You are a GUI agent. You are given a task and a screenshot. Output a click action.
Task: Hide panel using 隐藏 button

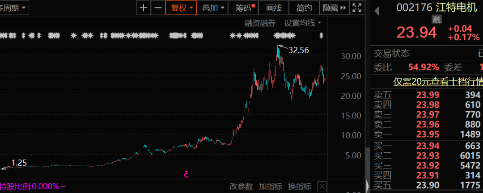tap(334, 8)
